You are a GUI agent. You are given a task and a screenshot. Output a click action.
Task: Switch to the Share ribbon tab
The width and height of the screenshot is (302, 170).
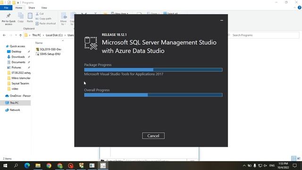point(32,8)
